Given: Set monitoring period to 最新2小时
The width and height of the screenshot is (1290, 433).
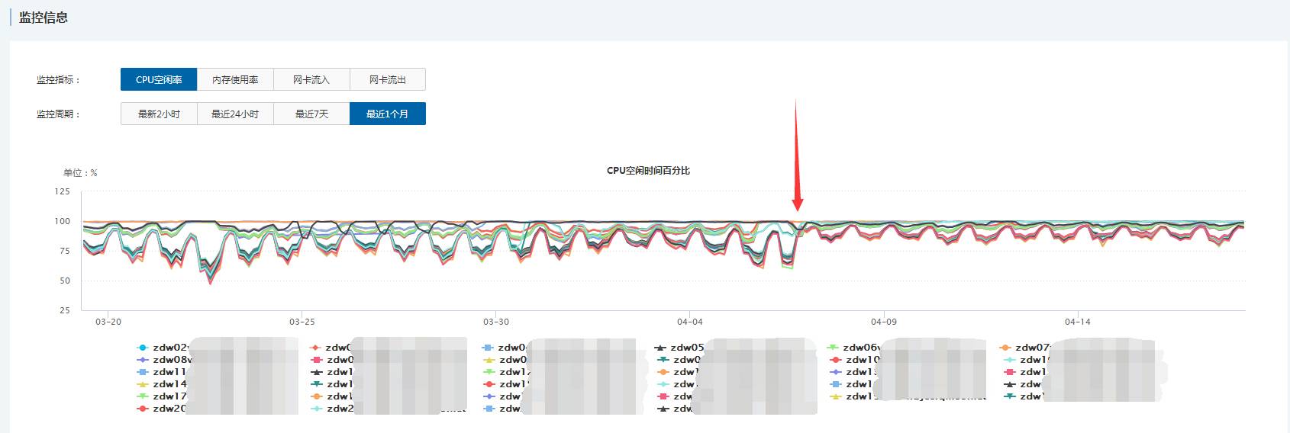Looking at the screenshot, I should tap(159, 114).
